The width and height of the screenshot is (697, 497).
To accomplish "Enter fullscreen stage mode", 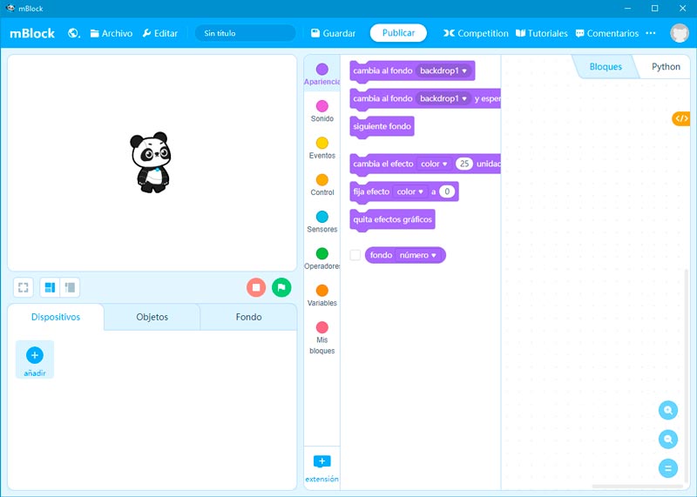I will tap(24, 287).
